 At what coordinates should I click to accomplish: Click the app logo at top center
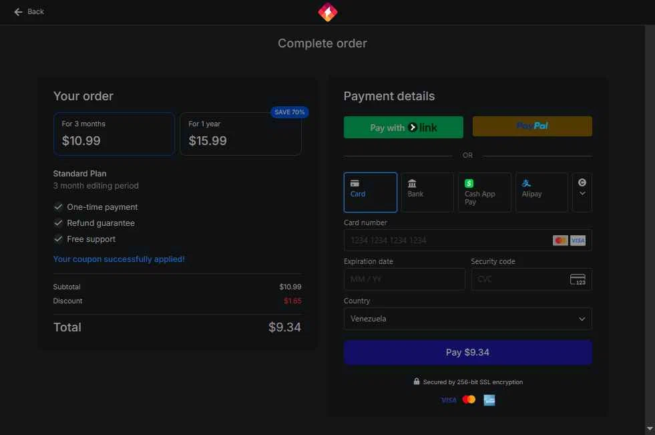(327, 12)
